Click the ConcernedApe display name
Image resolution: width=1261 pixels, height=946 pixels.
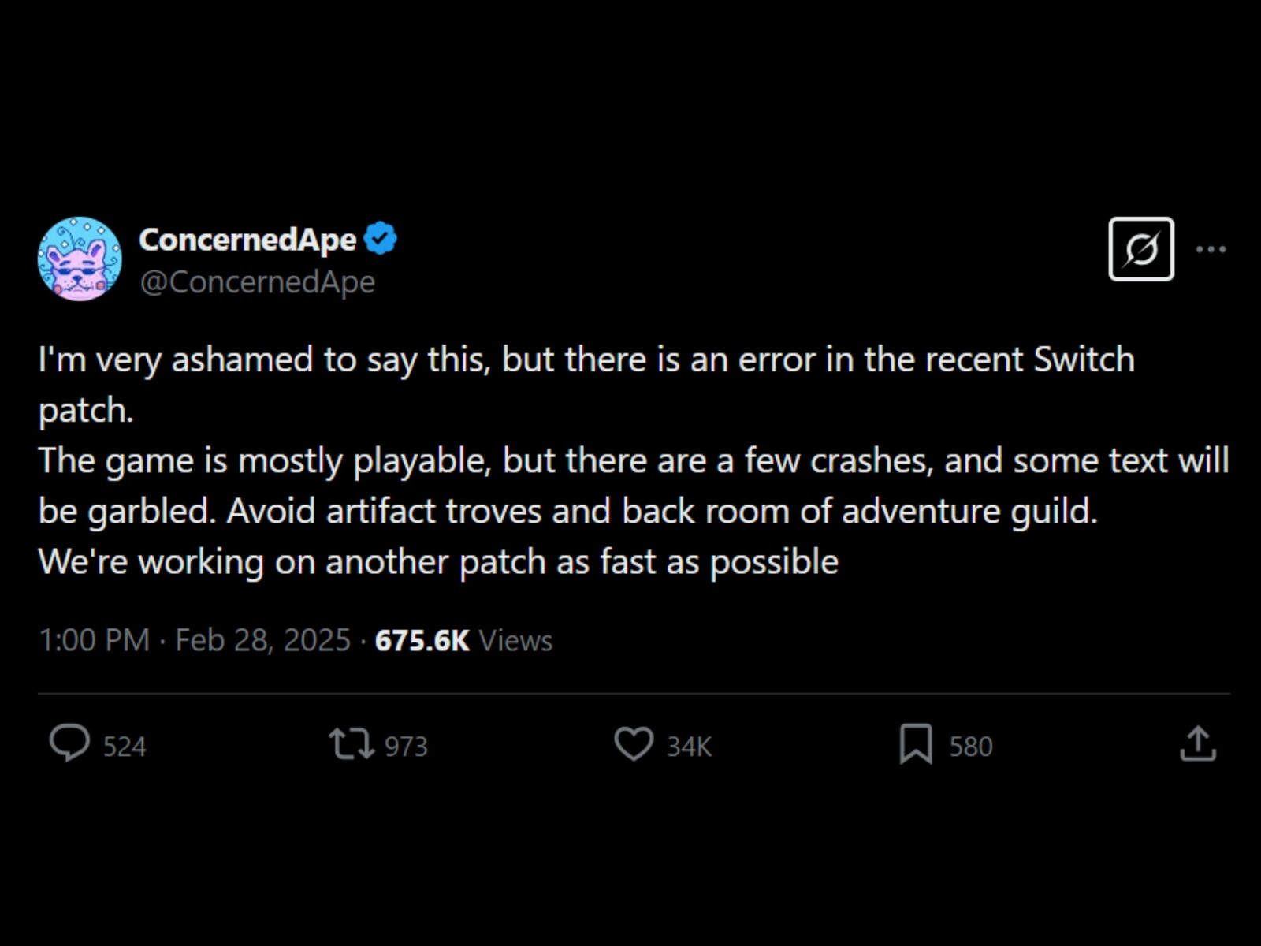pos(247,240)
